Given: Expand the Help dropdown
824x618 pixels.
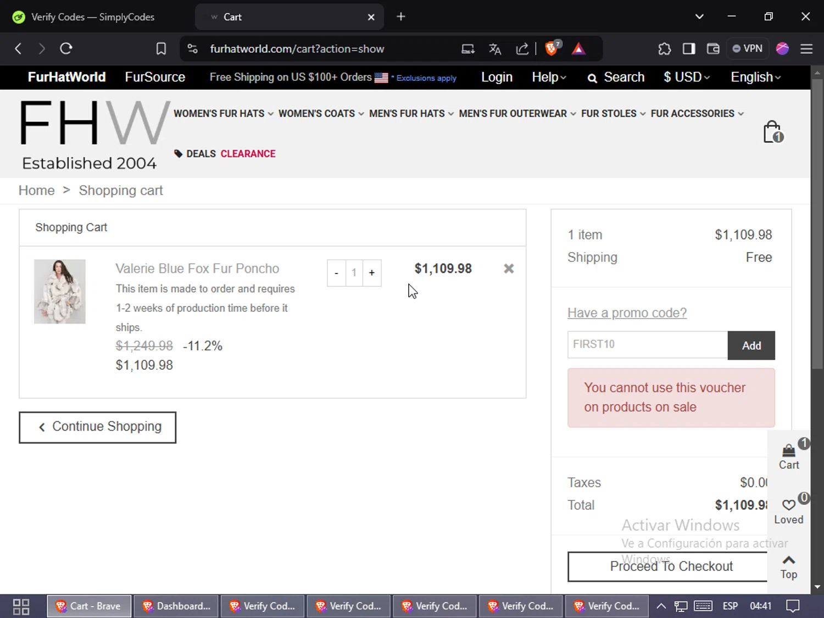Looking at the screenshot, I should (549, 77).
